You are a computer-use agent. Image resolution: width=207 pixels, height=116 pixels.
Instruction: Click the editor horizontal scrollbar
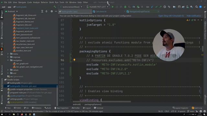(x=102, y=101)
